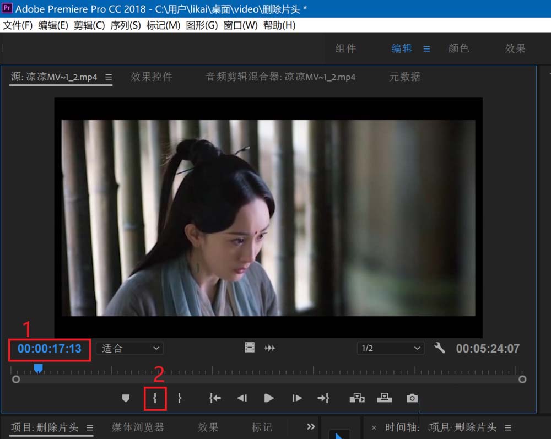Click the 00:00:17:13 playhead timecode field
The image size is (551, 439).
click(x=50, y=349)
